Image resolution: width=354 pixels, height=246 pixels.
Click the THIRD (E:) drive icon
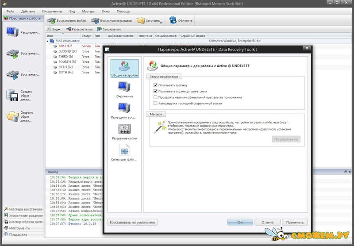point(55,57)
